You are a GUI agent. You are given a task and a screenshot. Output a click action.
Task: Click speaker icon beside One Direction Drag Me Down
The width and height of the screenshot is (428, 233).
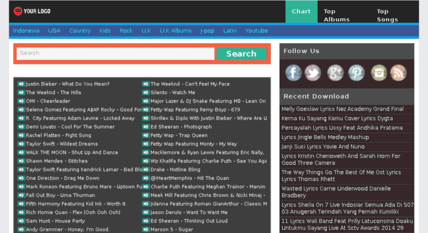click(x=21, y=178)
